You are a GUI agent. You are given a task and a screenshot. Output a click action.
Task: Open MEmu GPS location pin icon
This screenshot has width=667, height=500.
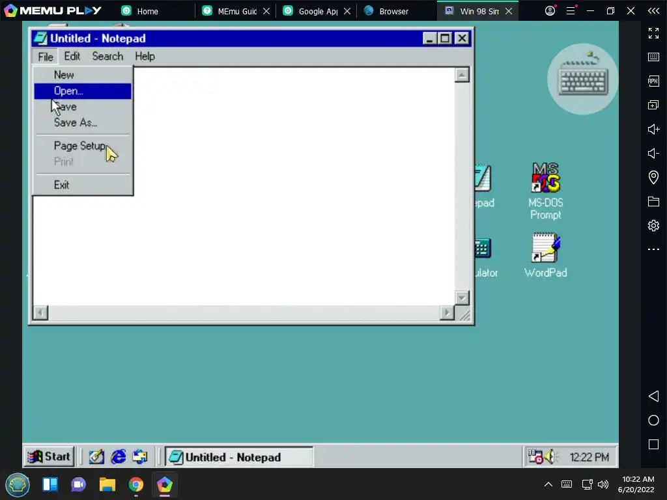[x=653, y=177]
